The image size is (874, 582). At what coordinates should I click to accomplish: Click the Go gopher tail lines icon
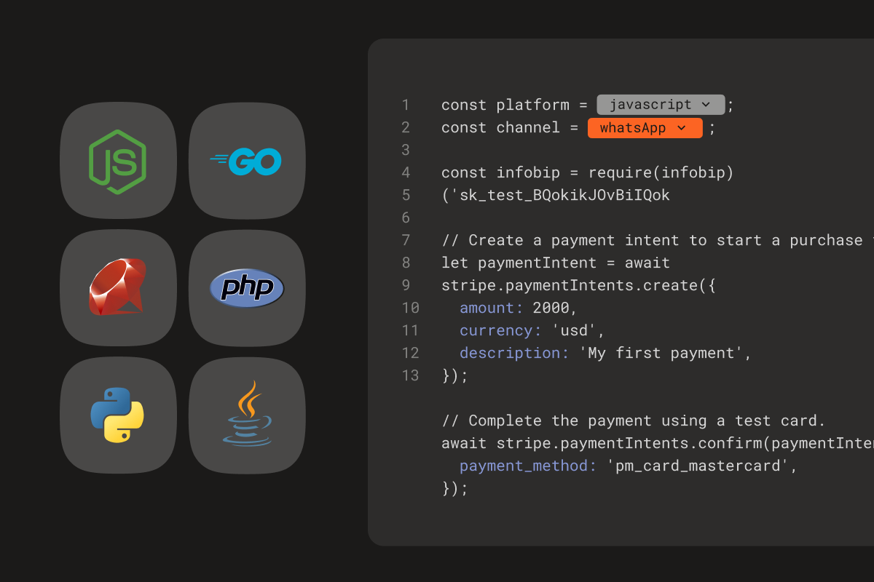click(x=219, y=159)
